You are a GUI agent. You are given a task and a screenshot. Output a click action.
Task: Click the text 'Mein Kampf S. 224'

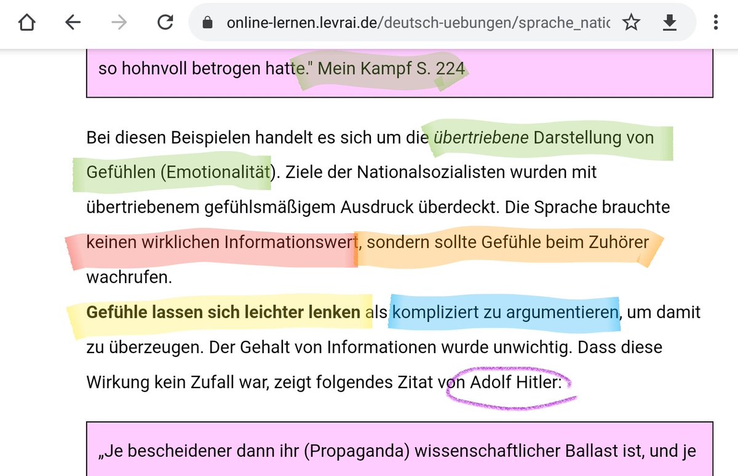pos(391,68)
